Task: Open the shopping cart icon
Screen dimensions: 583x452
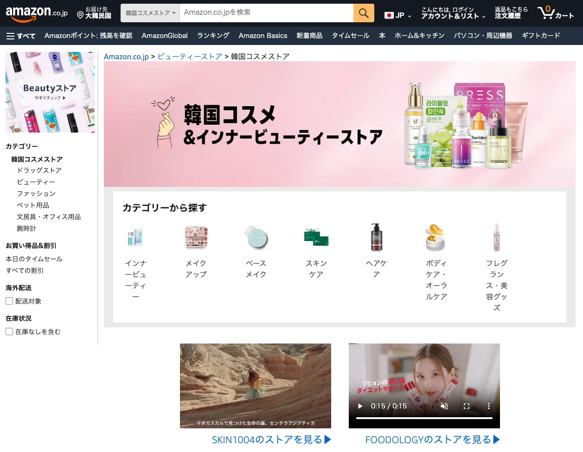Action: [x=556, y=13]
